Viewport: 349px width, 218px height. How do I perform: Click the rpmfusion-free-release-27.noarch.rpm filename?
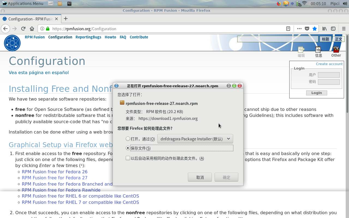(162, 103)
